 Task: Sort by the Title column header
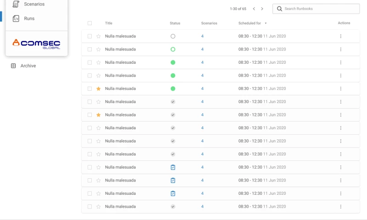pos(109,23)
